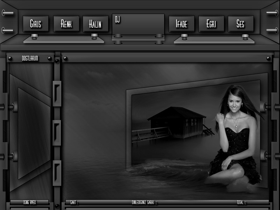
Task: Click the Giris button
Action: pyautogui.click(x=36, y=24)
